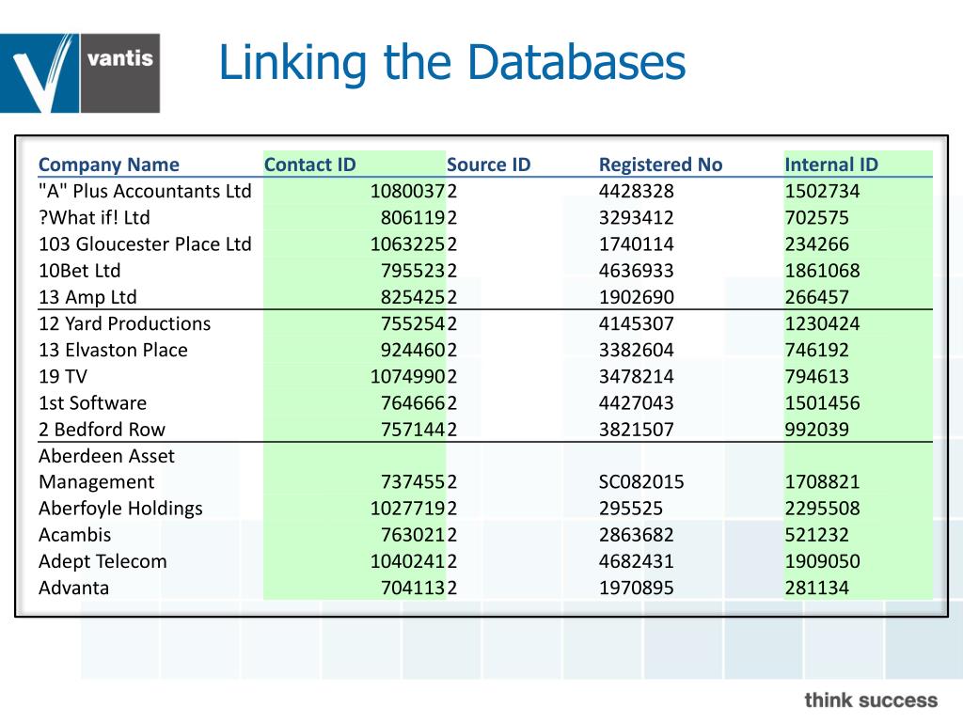This screenshot has width=963, height=722.
Task: Click Contact ID value 1063225
Action: (x=407, y=243)
